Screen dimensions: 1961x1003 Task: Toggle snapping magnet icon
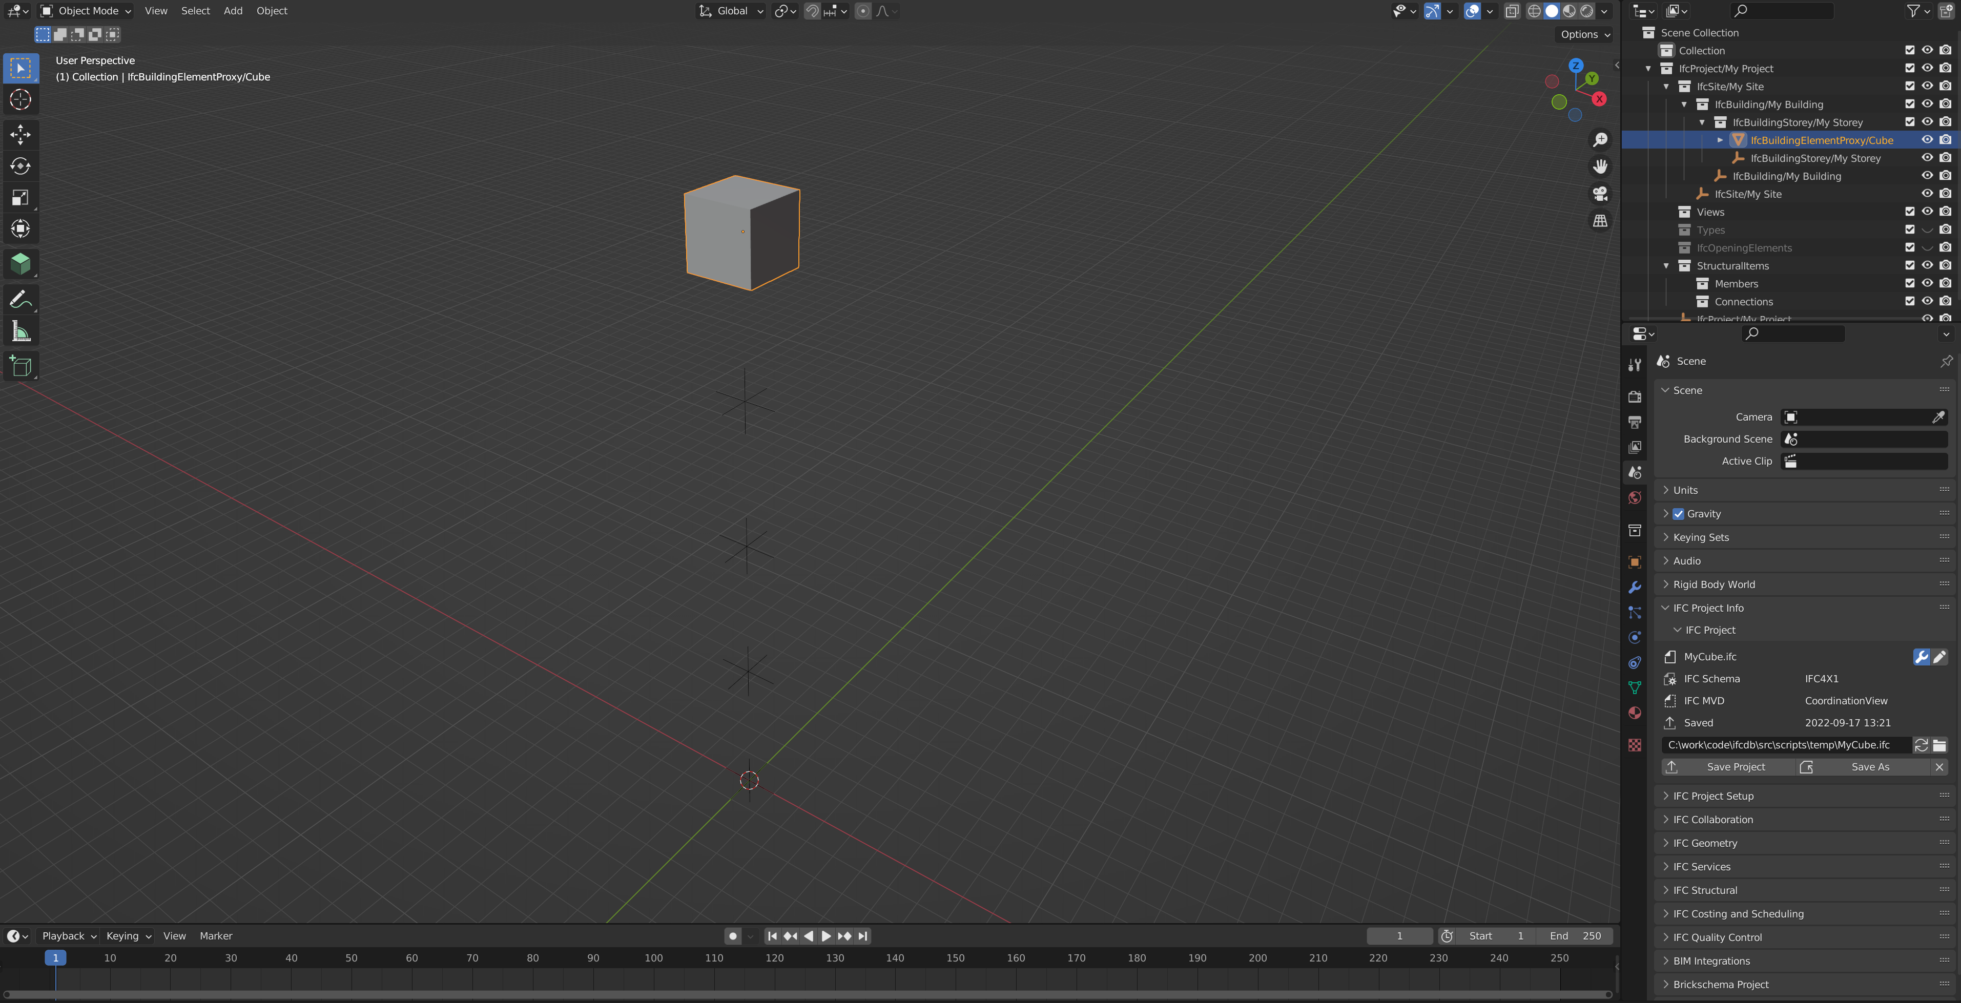[812, 11]
